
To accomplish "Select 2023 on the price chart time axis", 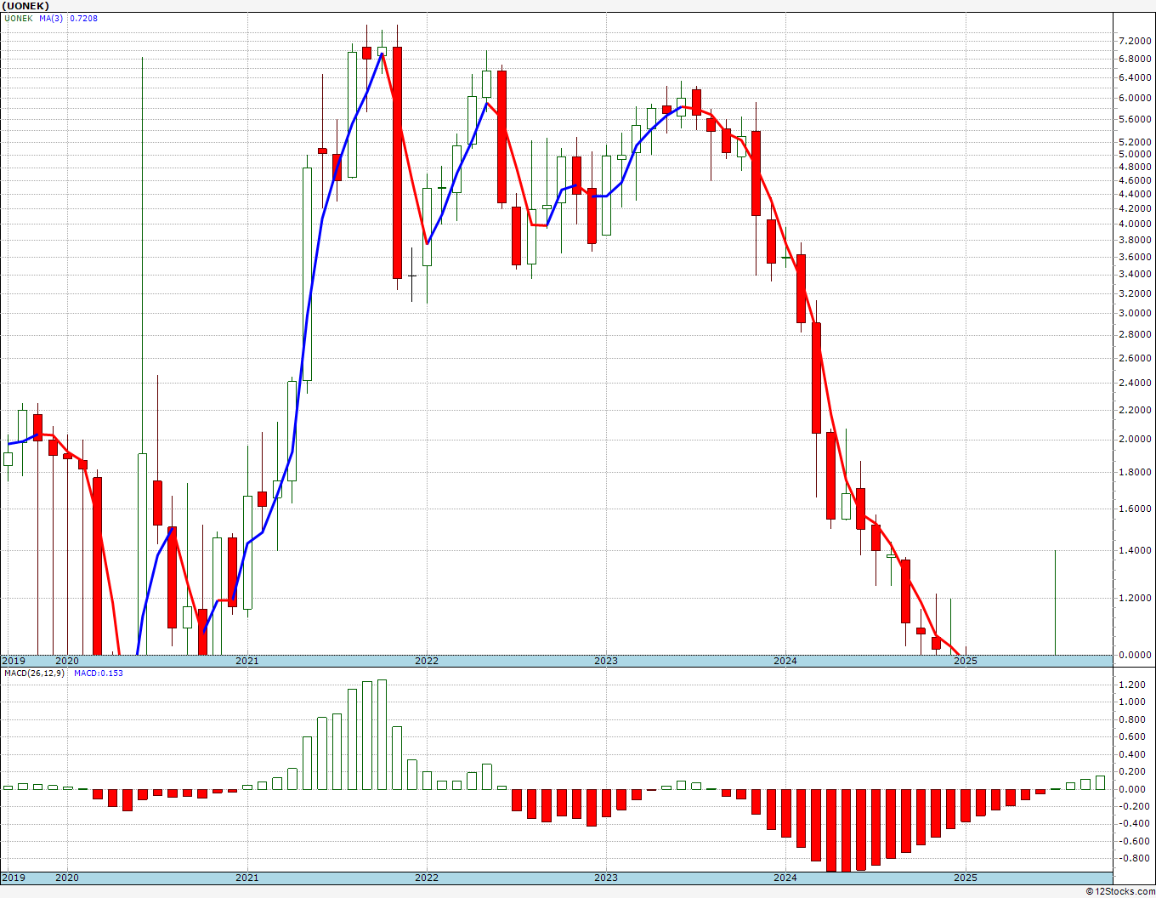I will [x=605, y=661].
